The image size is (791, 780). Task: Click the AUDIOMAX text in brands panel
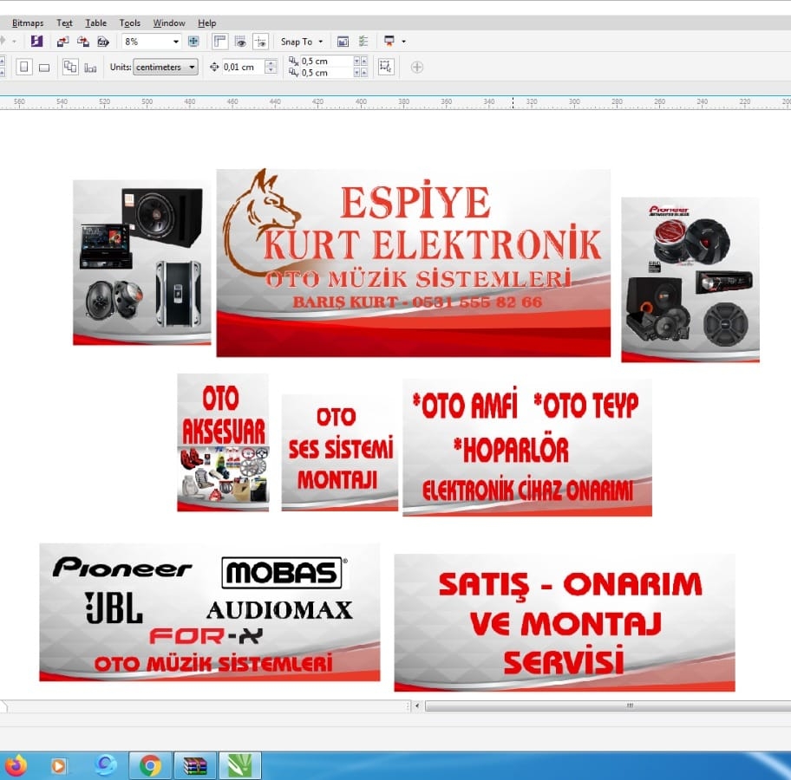(279, 610)
